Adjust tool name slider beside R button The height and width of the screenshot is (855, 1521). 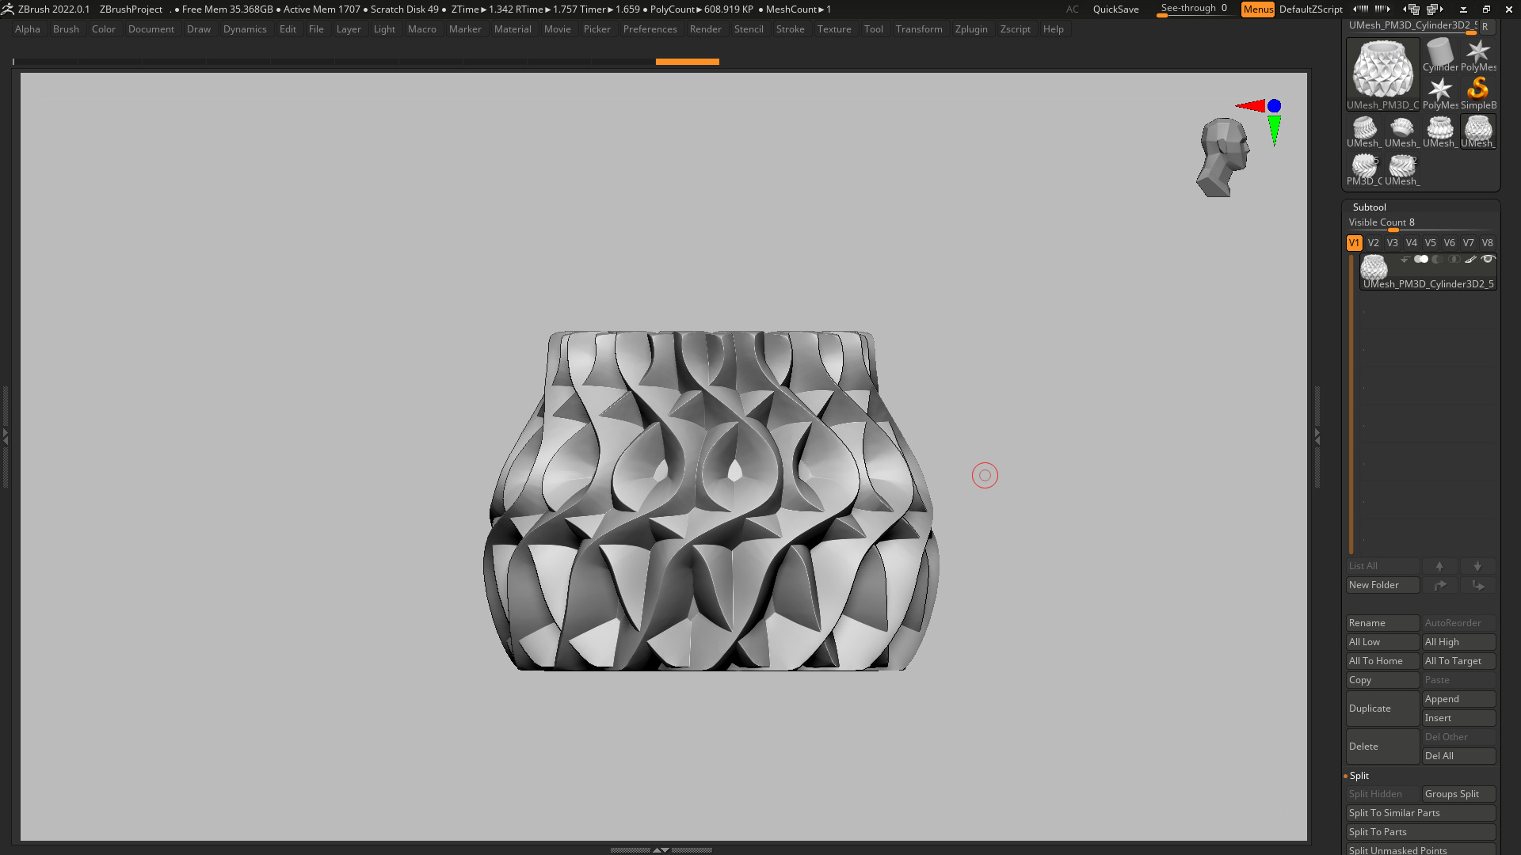1412,26
